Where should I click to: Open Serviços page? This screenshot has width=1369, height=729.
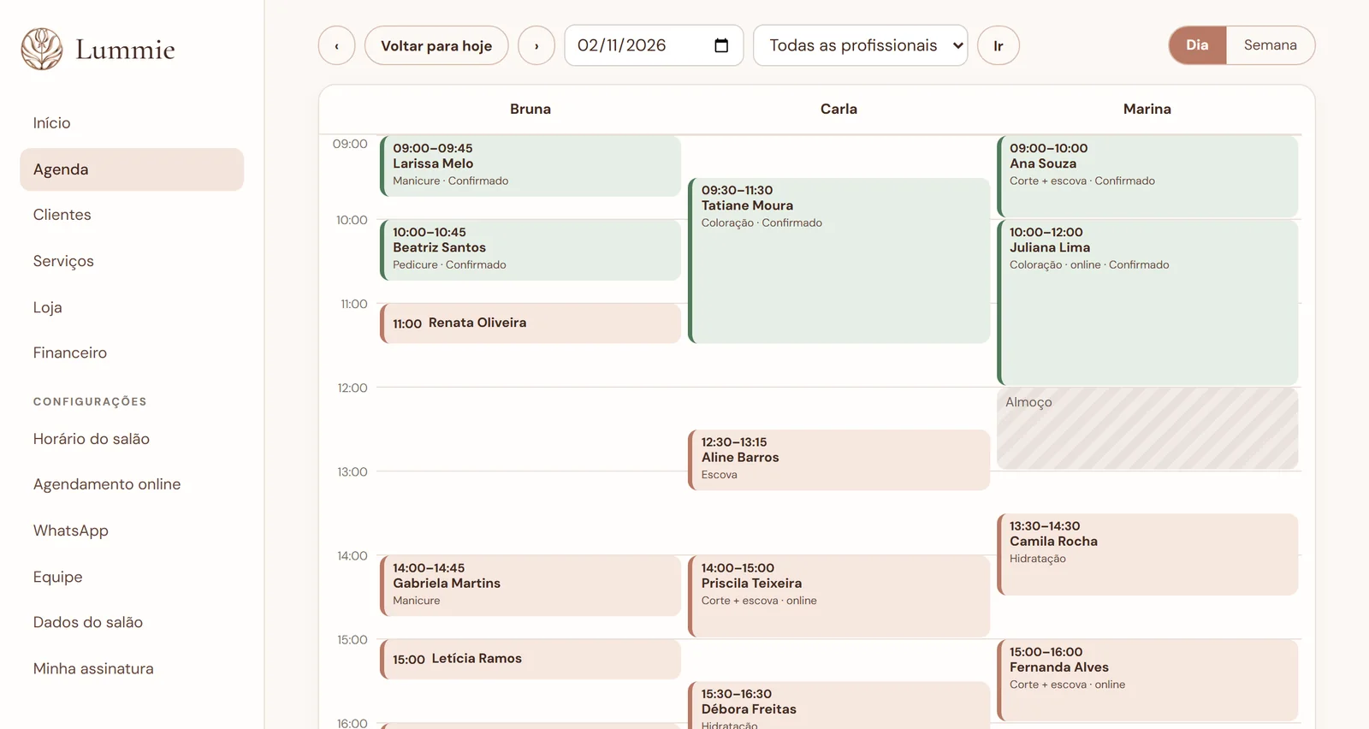click(132, 261)
